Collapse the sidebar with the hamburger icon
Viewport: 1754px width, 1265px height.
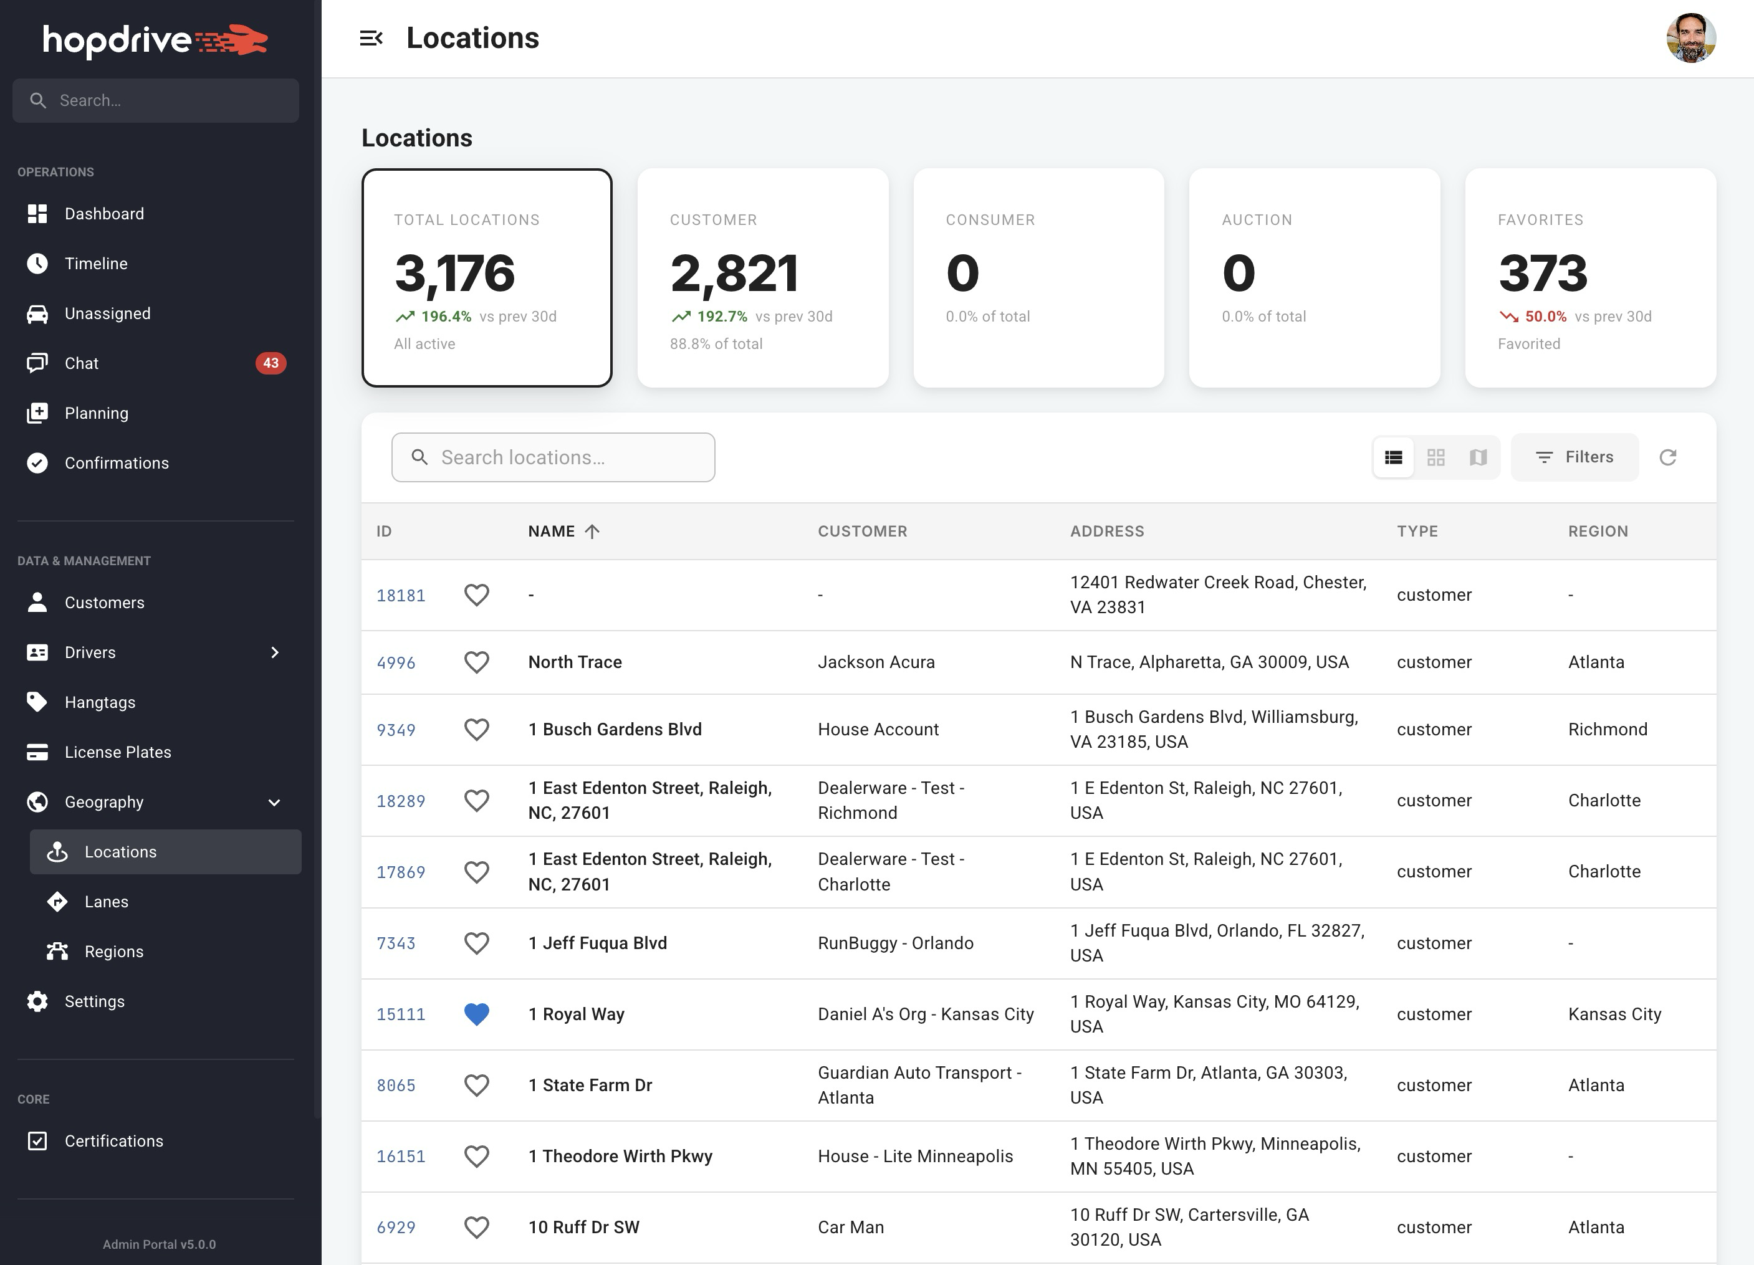coord(371,38)
